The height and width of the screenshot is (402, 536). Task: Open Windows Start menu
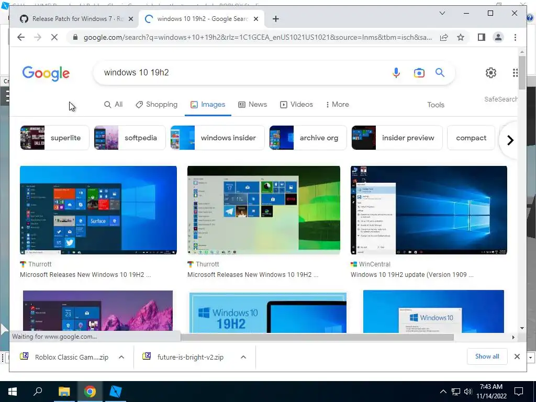click(13, 392)
